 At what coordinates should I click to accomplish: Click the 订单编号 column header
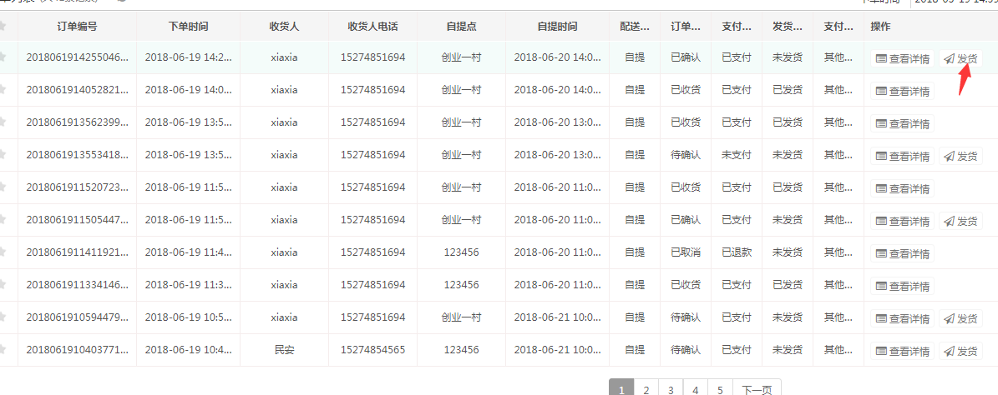pyautogui.click(x=77, y=27)
